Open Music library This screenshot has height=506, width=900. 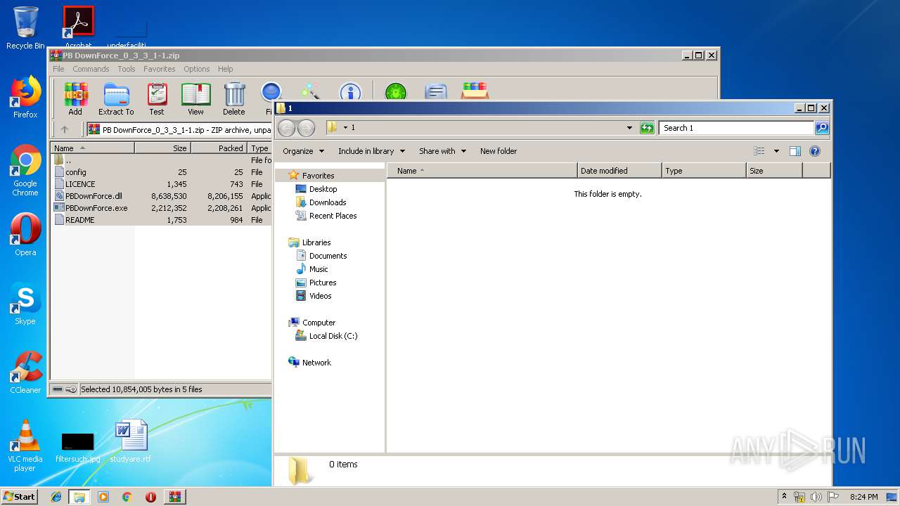(x=319, y=269)
